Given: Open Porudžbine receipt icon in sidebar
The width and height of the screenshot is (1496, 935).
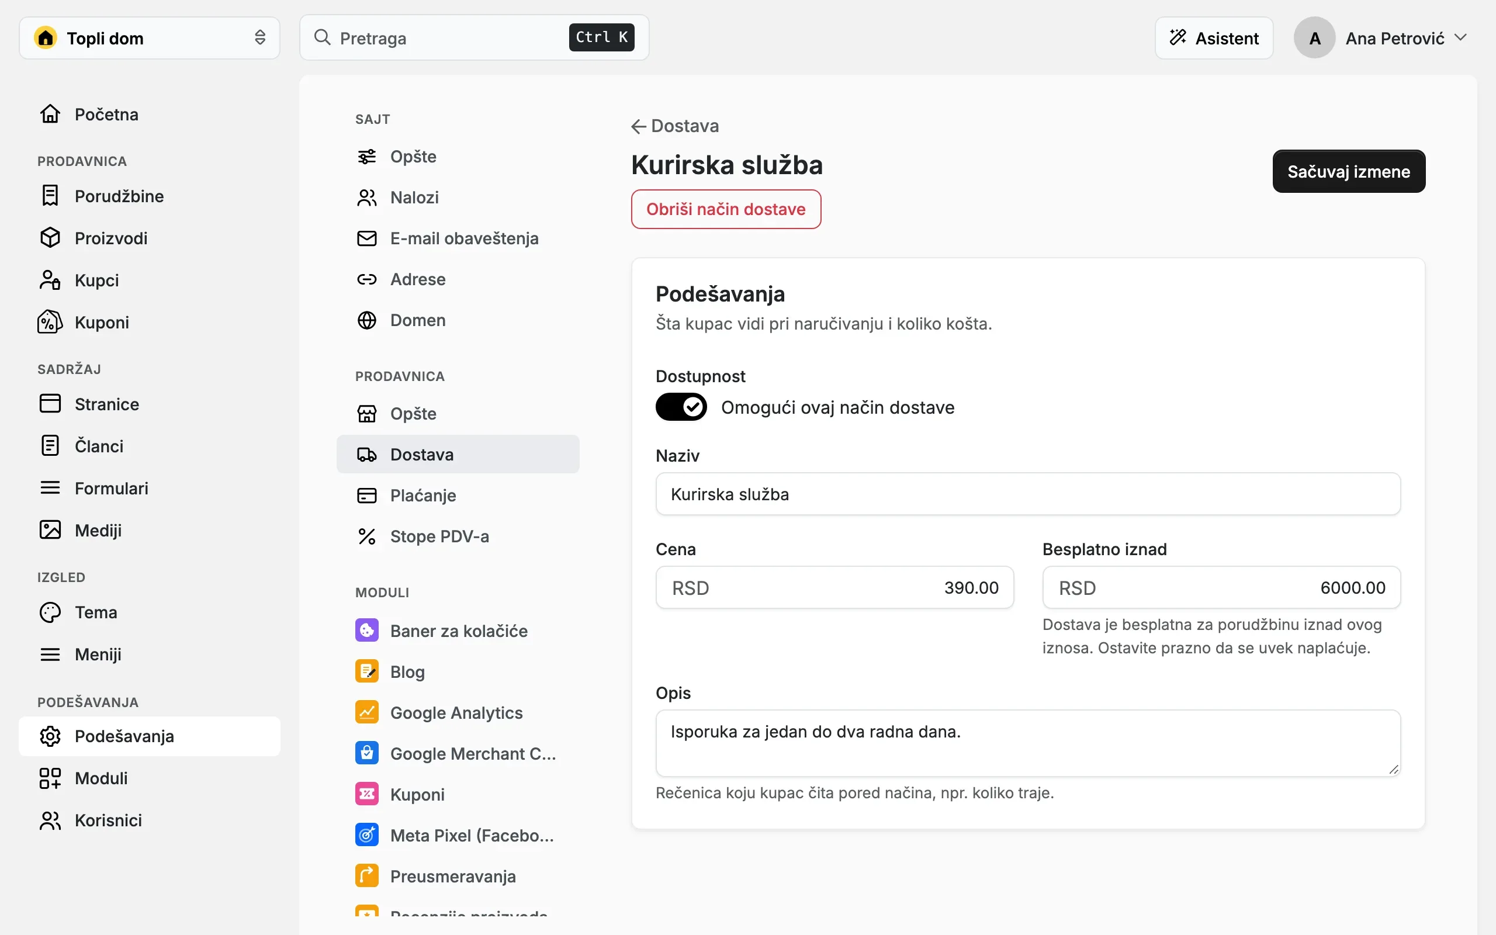Looking at the screenshot, I should [x=50, y=195].
